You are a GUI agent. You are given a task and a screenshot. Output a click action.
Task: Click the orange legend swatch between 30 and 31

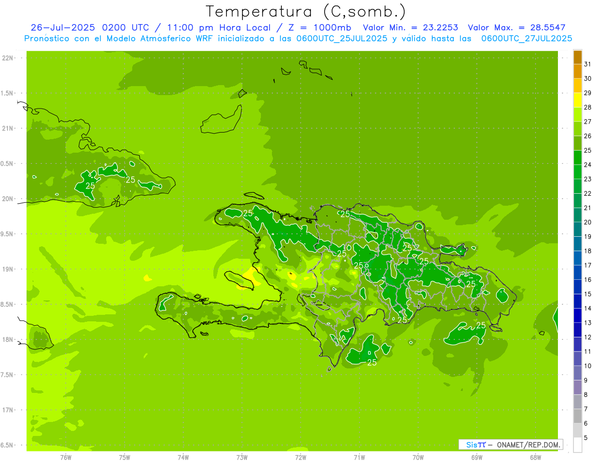tap(577, 72)
